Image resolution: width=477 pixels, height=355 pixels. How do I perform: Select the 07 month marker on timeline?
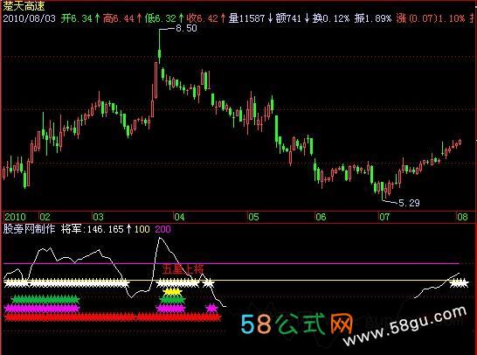point(384,217)
